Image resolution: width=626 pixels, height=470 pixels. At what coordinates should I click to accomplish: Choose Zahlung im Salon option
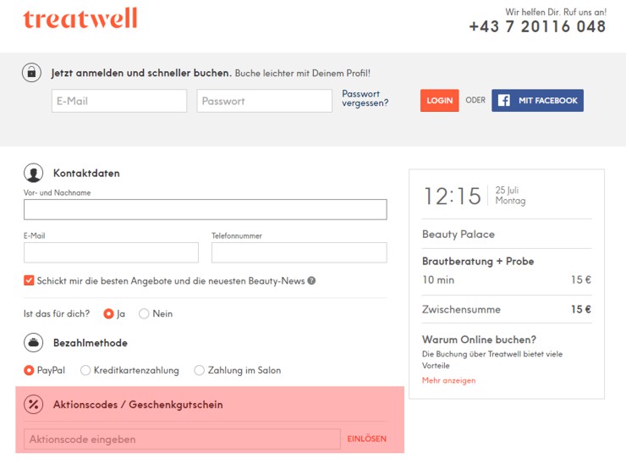[199, 370]
